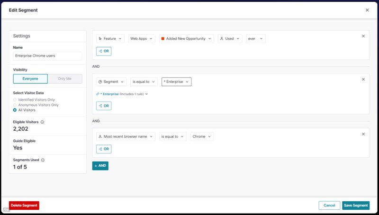This screenshot has width=379, height=215.
Task: Open the browser rule's is equal to dropdown
Action: pos(172,136)
